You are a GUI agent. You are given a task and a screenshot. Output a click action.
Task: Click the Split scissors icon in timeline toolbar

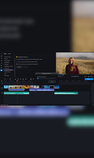[x=15, y=79]
